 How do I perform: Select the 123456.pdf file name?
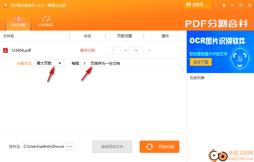pos(21,50)
